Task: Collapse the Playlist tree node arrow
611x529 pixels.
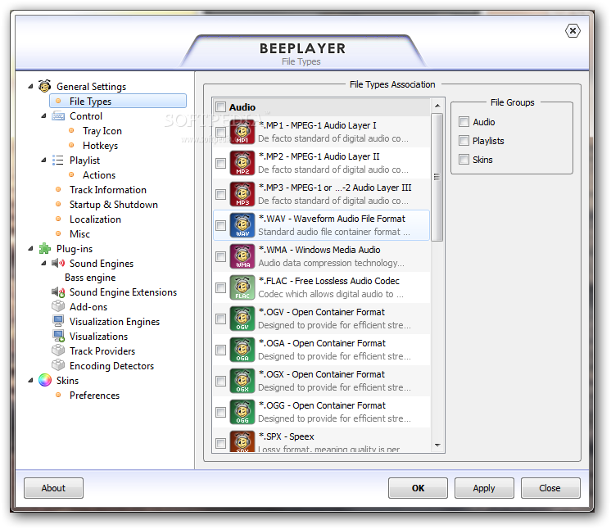Action: [43, 161]
